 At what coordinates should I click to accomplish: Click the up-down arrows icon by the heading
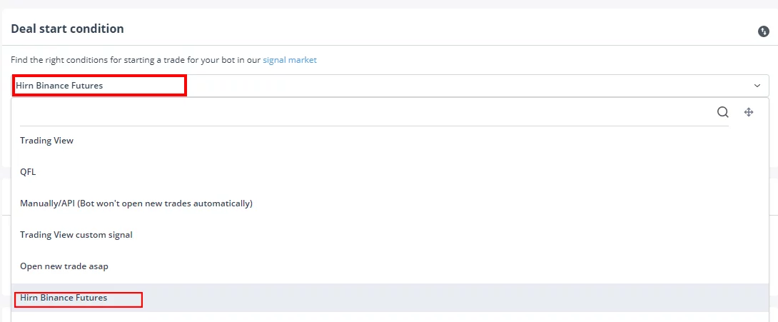(x=763, y=31)
